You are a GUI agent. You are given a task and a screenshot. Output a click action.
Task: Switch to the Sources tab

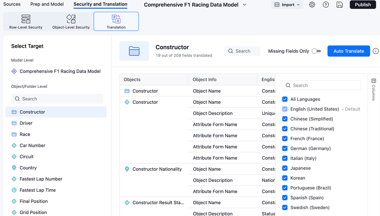(12, 5)
